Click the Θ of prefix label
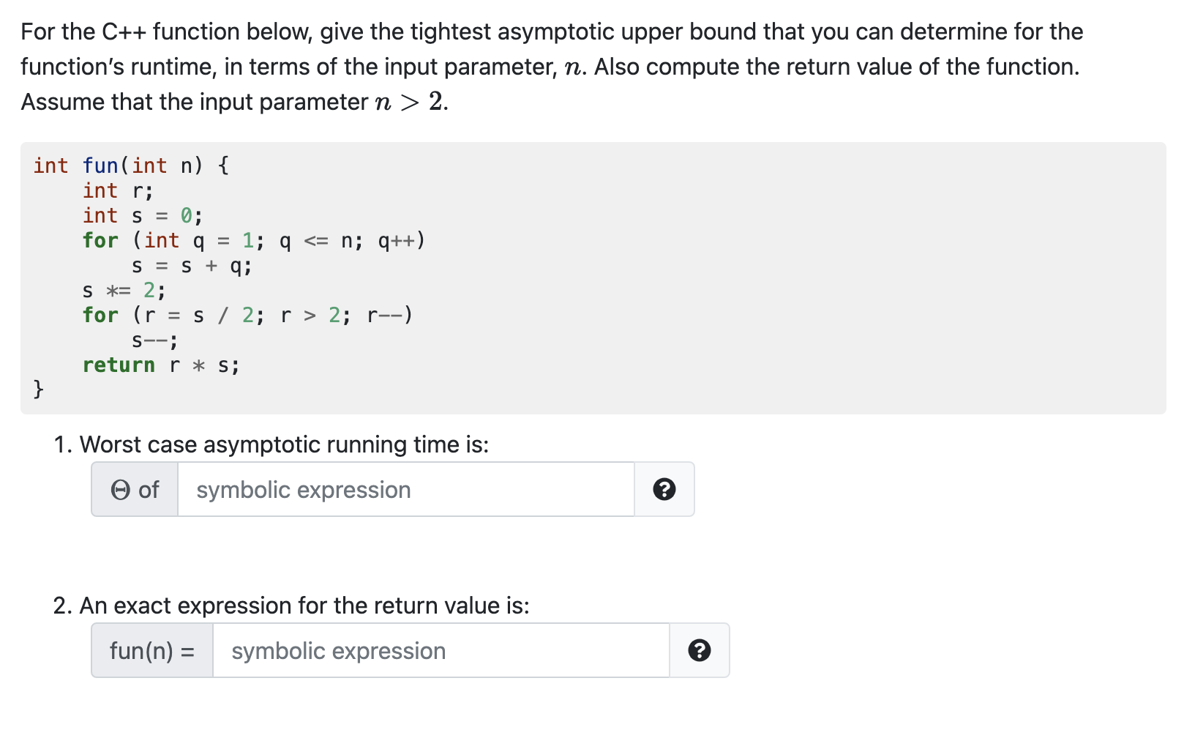This screenshot has height=741, width=1184. [135, 489]
